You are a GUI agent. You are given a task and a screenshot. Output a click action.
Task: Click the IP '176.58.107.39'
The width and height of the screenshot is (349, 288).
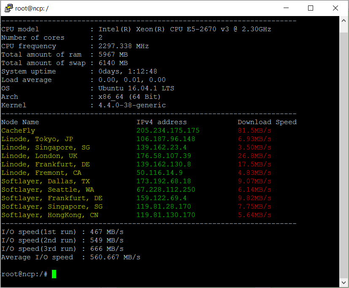pos(164,156)
